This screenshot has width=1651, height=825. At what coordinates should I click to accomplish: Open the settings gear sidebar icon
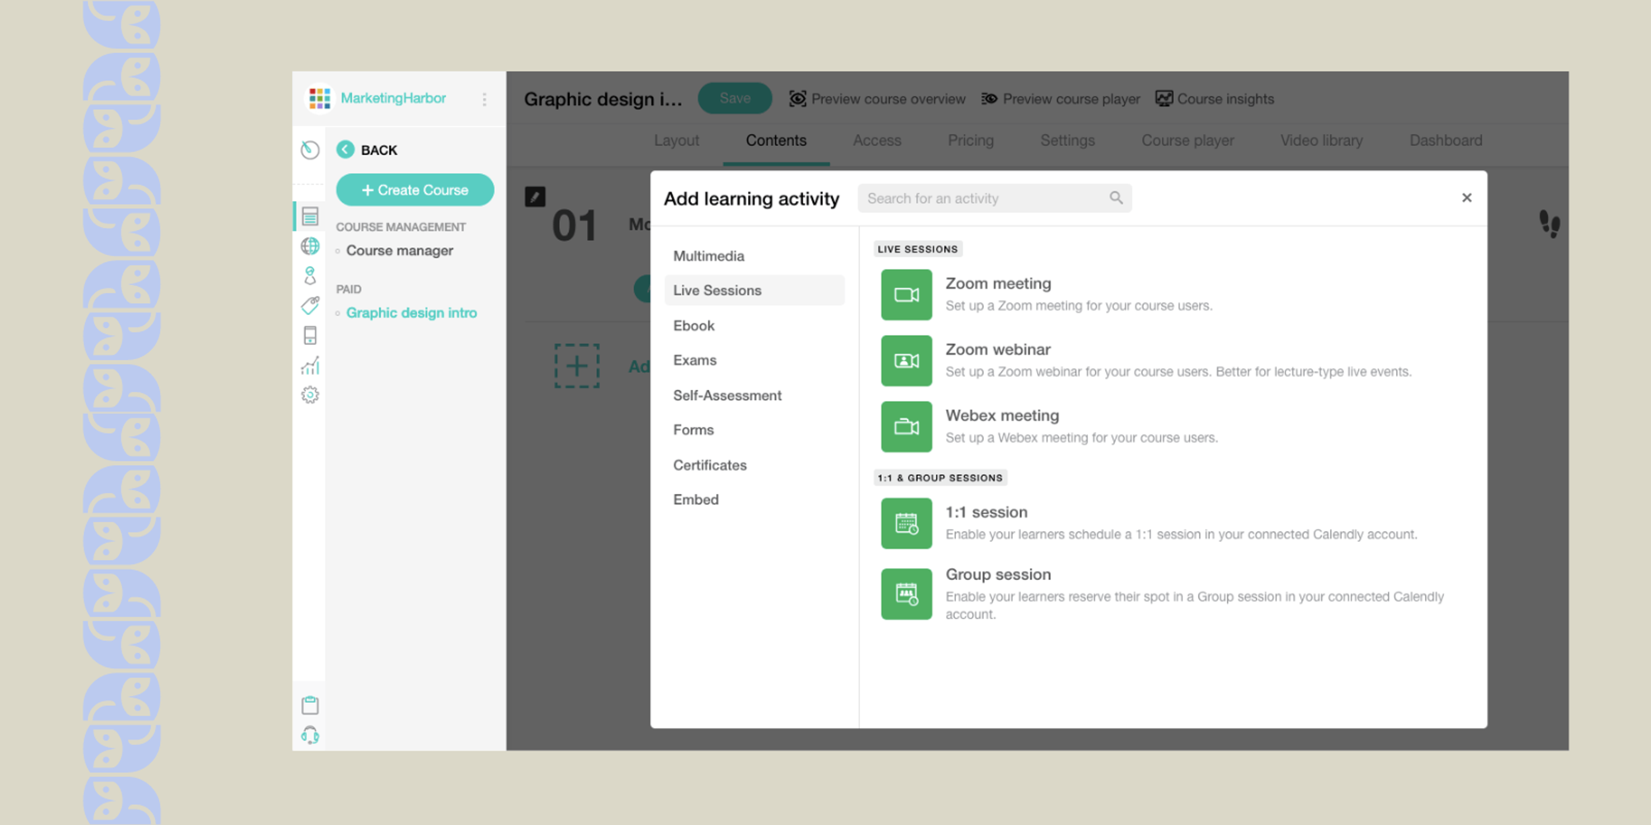[x=310, y=394]
